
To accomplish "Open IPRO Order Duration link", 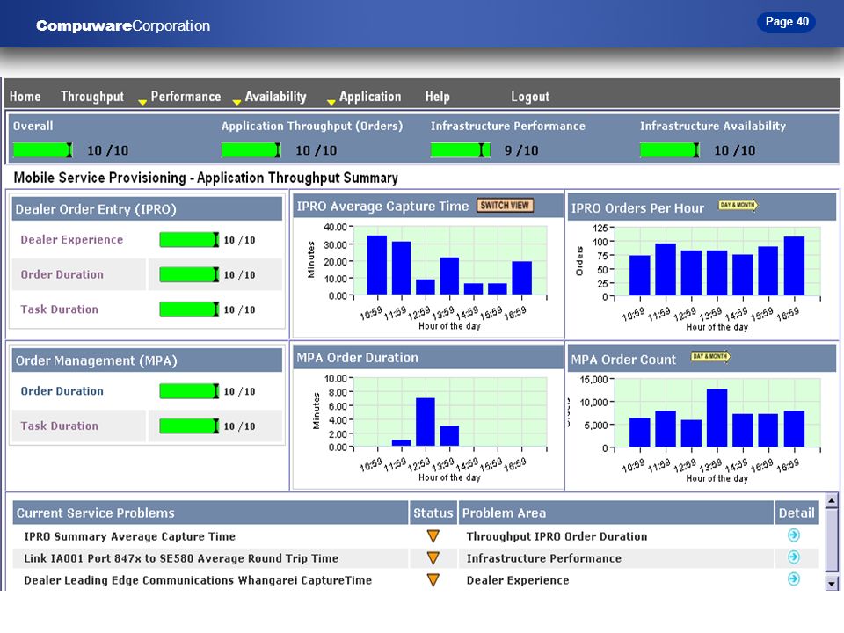I will pyautogui.click(x=62, y=274).
